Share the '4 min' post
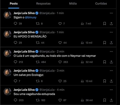Screen dimensions: 120x105 click(111, 100)
